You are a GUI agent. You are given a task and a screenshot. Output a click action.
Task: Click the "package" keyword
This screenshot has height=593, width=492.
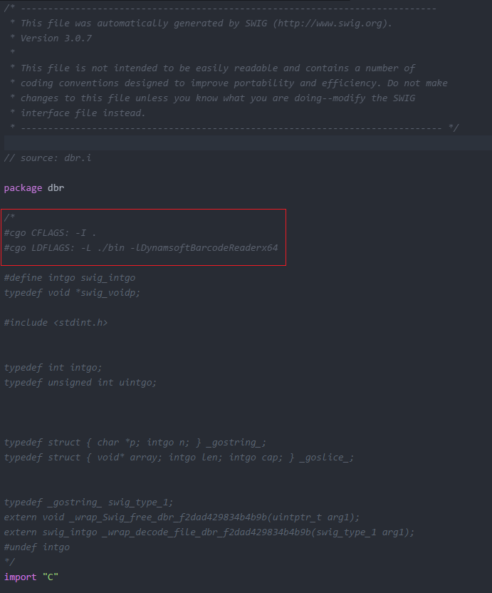(x=23, y=187)
